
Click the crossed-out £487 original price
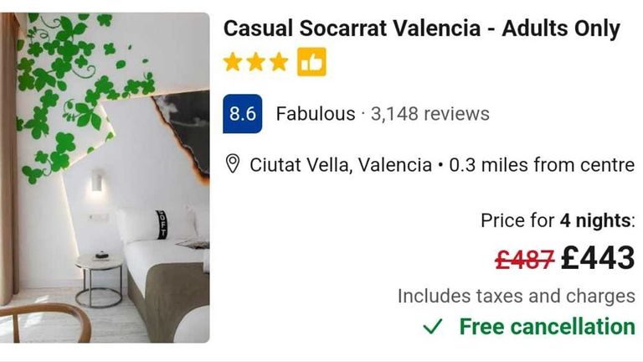[525, 260]
